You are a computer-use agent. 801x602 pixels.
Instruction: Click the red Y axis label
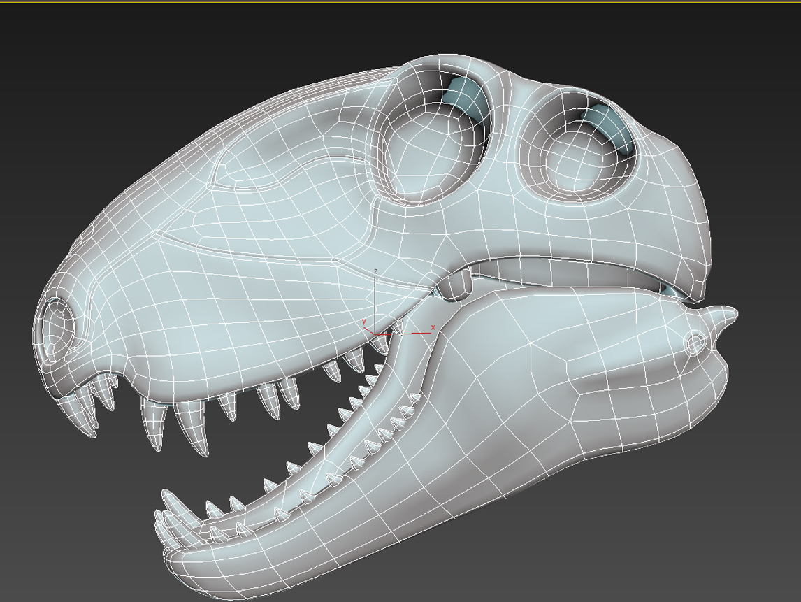pos(364,322)
